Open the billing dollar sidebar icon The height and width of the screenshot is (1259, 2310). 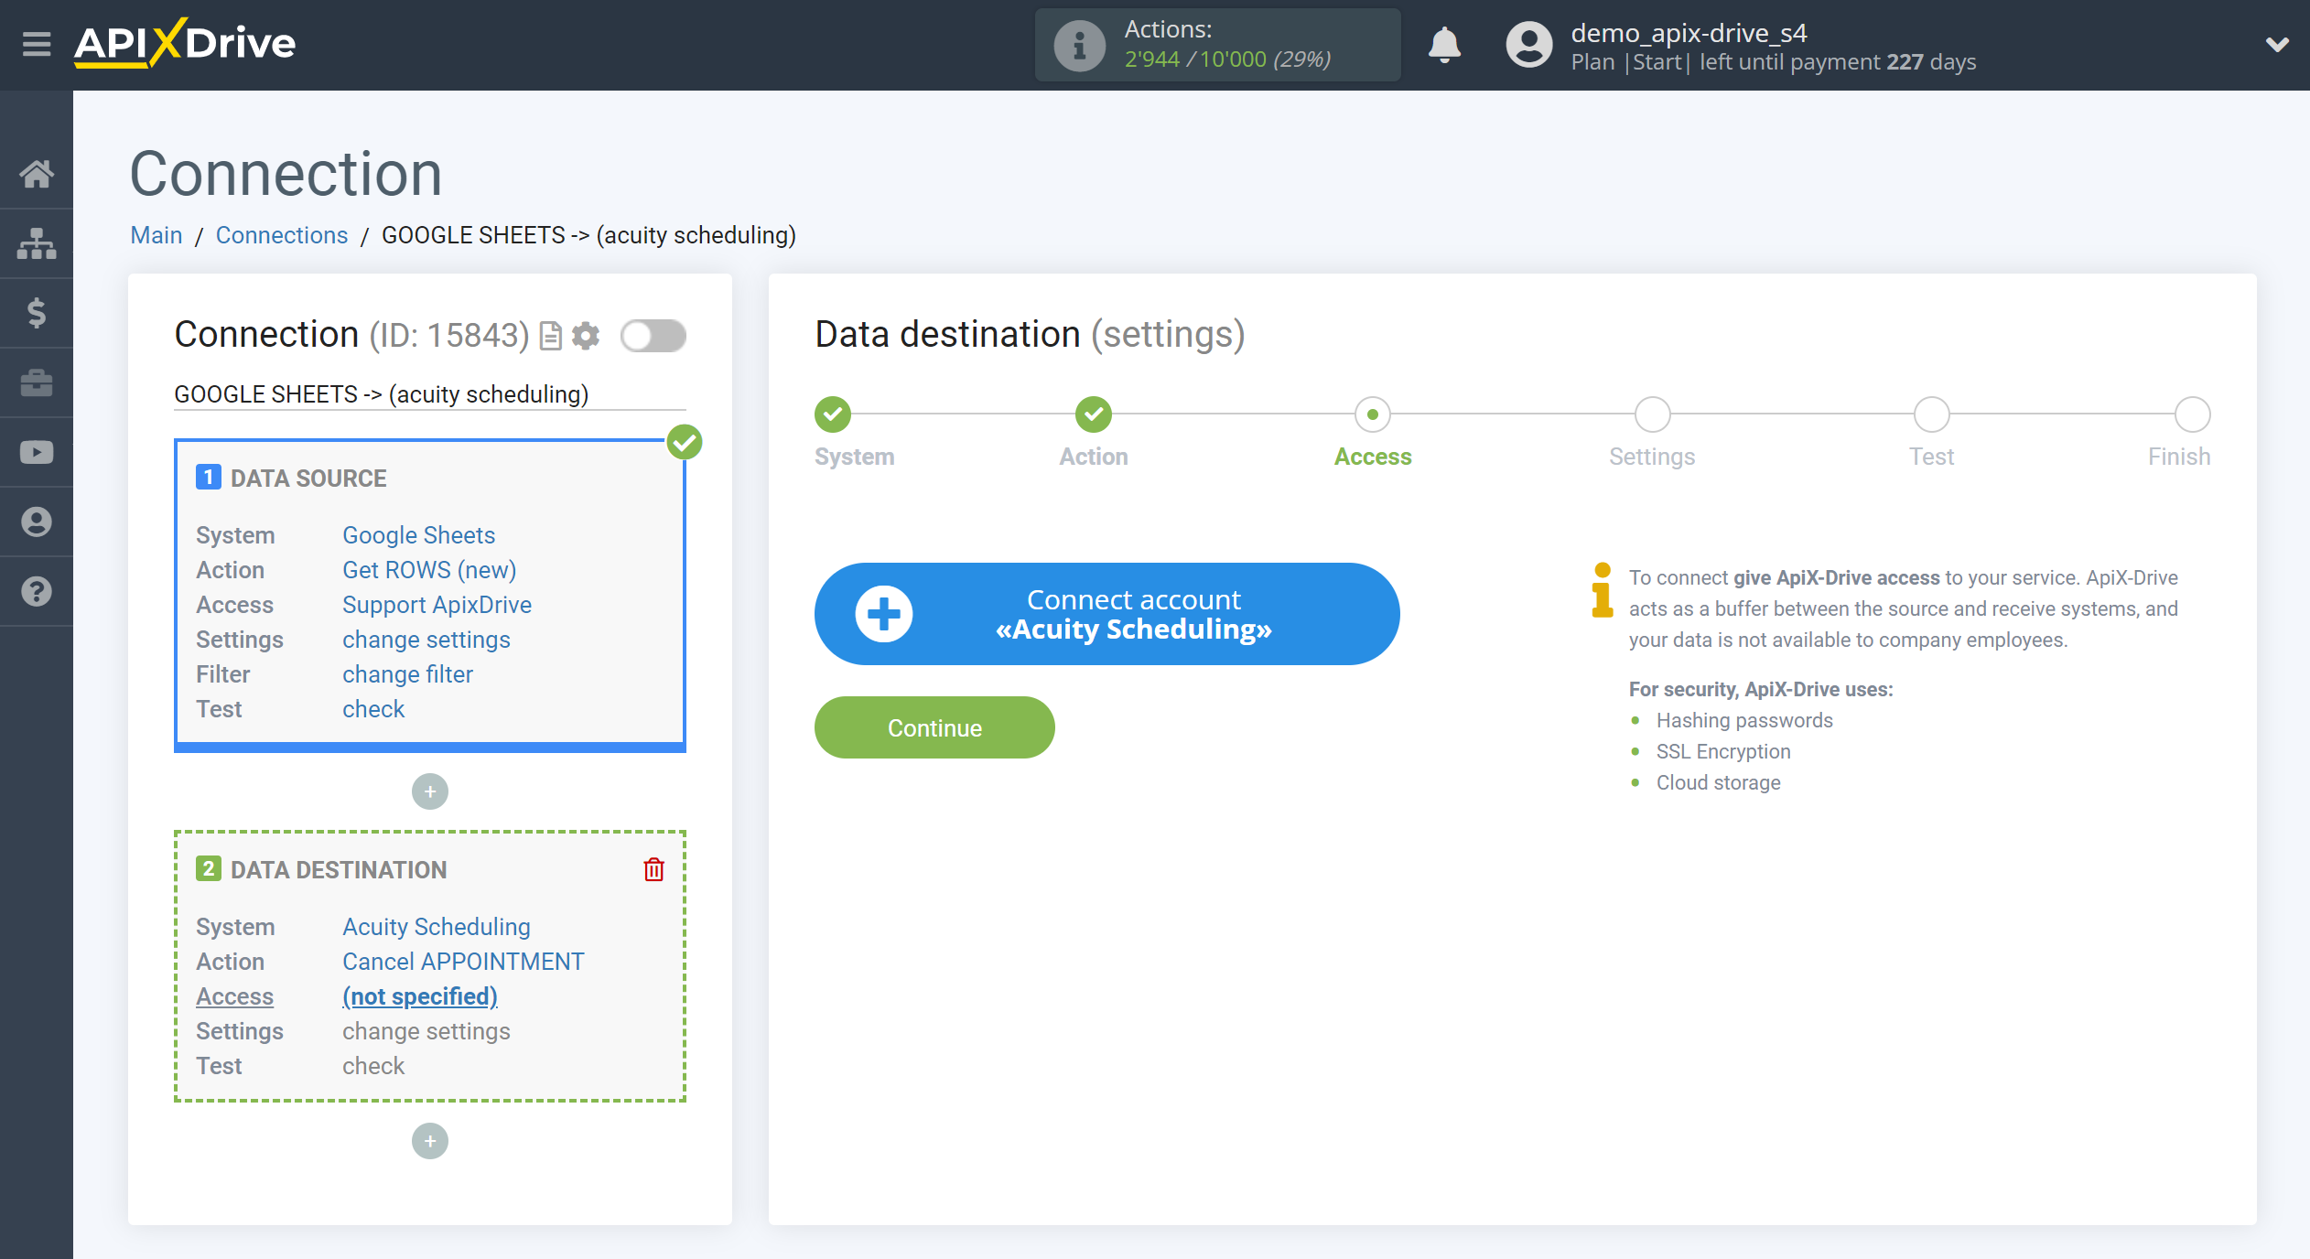pos(37,313)
